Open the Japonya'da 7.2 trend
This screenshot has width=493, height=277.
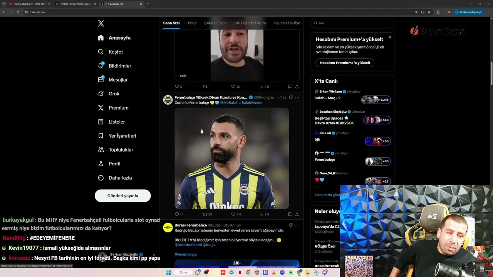click(327, 227)
